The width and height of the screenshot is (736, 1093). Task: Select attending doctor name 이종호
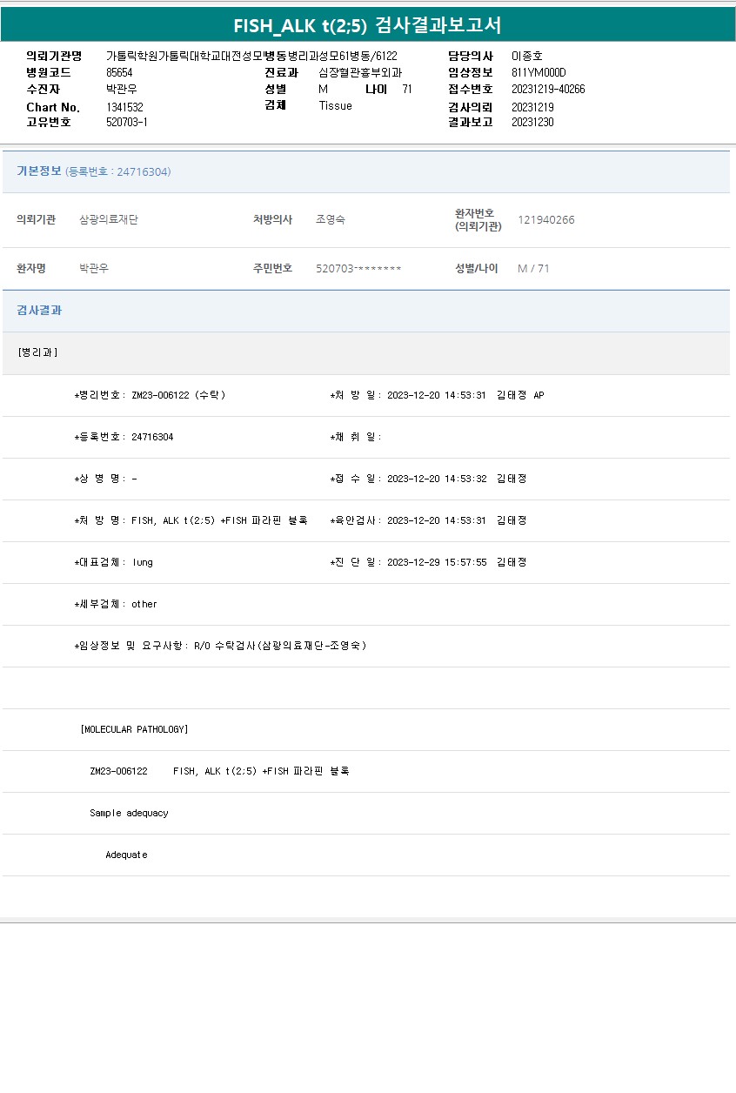point(527,57)
